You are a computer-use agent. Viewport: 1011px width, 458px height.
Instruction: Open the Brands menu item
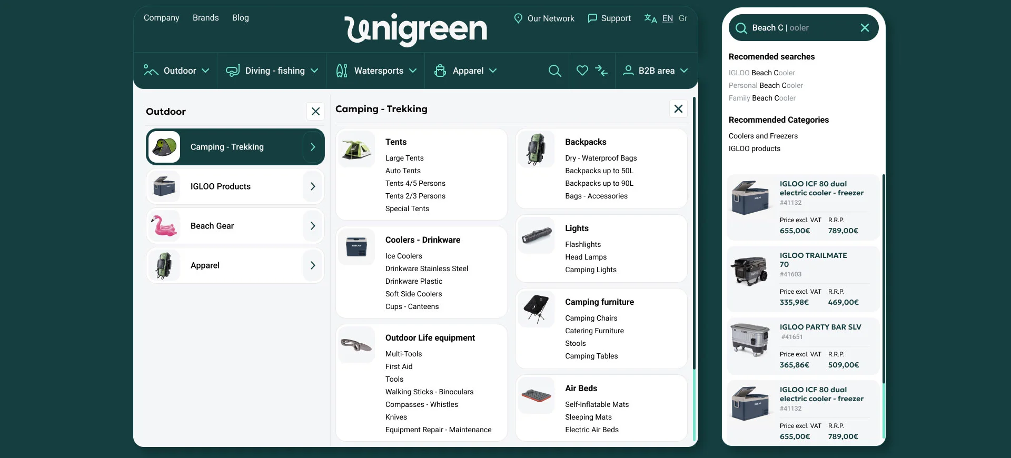pos(205,18)
